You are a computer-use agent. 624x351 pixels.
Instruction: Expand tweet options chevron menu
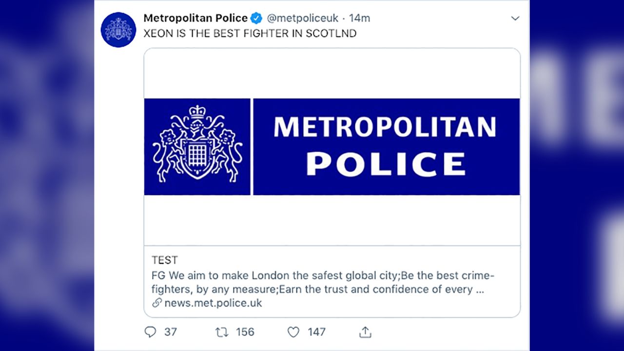[515, 19]
